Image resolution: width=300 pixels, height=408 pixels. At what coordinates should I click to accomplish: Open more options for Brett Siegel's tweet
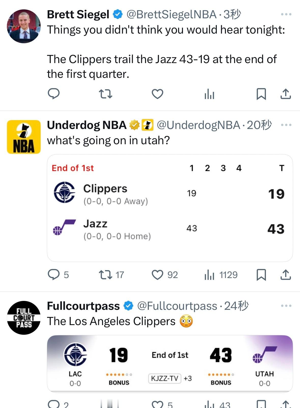point(286,14)
